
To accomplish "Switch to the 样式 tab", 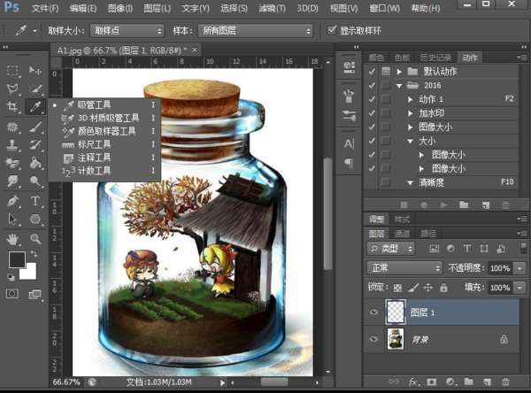I will click(402, 220).
